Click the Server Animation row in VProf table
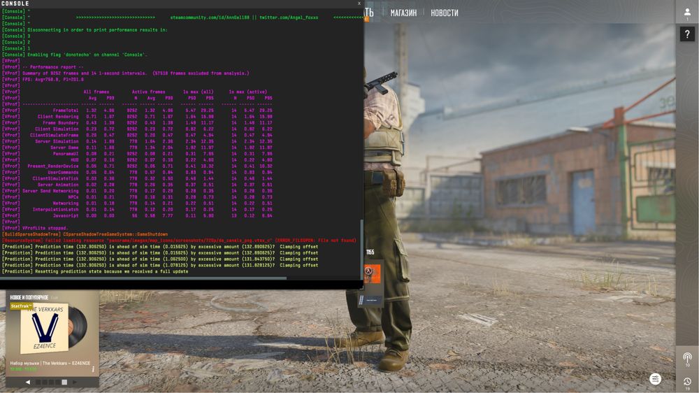This screenshot has height=393, width=699. (137, 184)
